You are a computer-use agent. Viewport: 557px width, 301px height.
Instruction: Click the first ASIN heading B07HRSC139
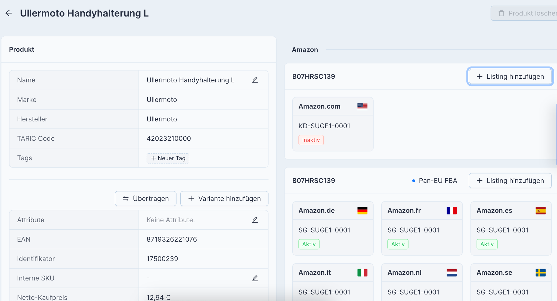click(314, 77)
